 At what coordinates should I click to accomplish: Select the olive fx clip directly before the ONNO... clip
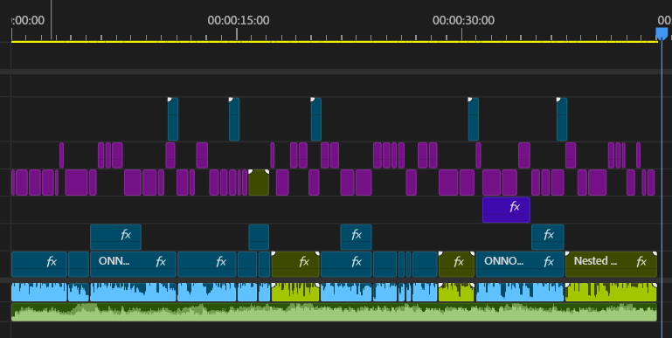tap(456, 265)
